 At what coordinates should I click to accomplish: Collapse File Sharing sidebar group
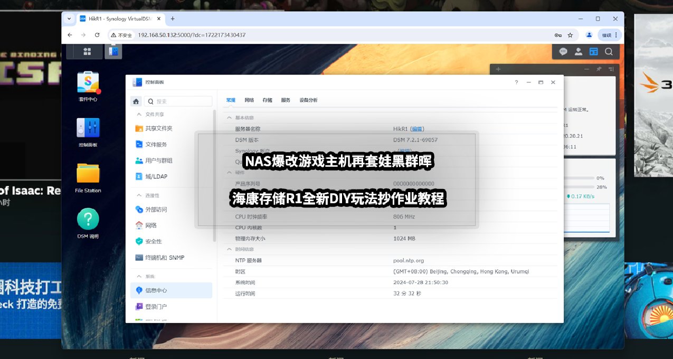point(139,114)
